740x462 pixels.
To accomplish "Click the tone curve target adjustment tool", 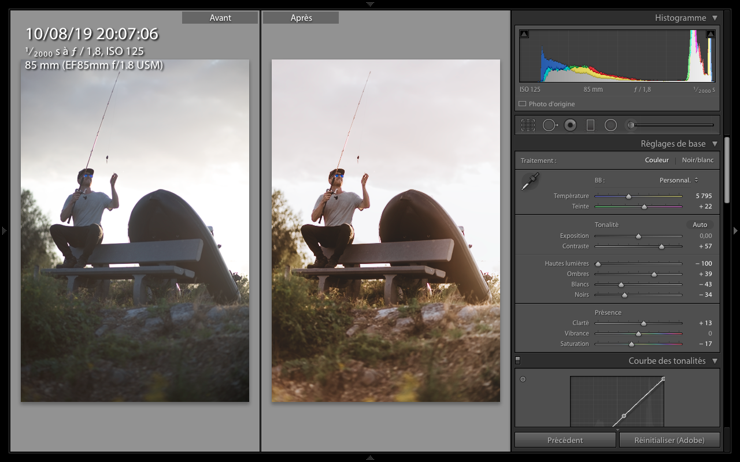I will (x=523, y=379).
